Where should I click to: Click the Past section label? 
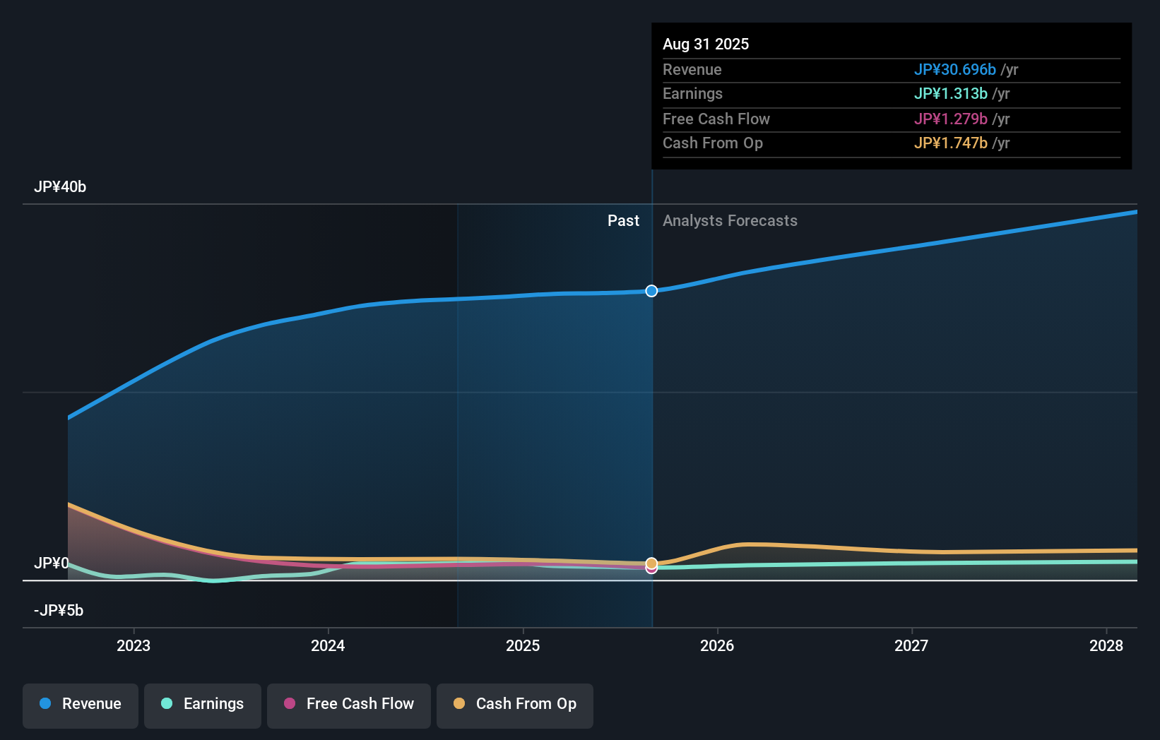[623, 221]
